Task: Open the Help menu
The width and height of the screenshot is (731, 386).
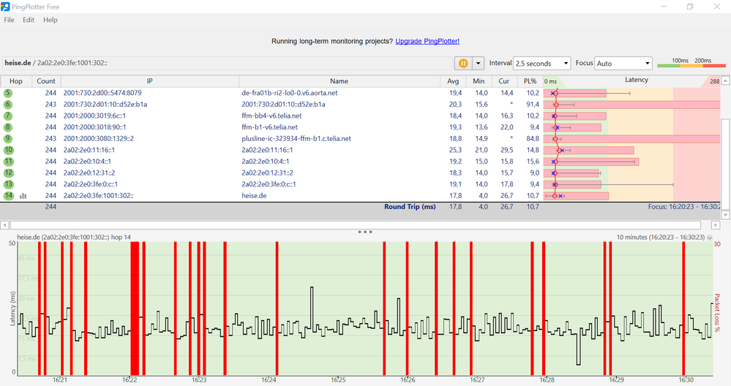Action: pyautogui.click(x=50, y=20)
